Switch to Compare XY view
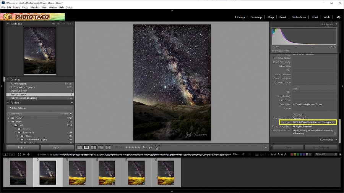This screenshot has height=193, width=344. [94, 148]
